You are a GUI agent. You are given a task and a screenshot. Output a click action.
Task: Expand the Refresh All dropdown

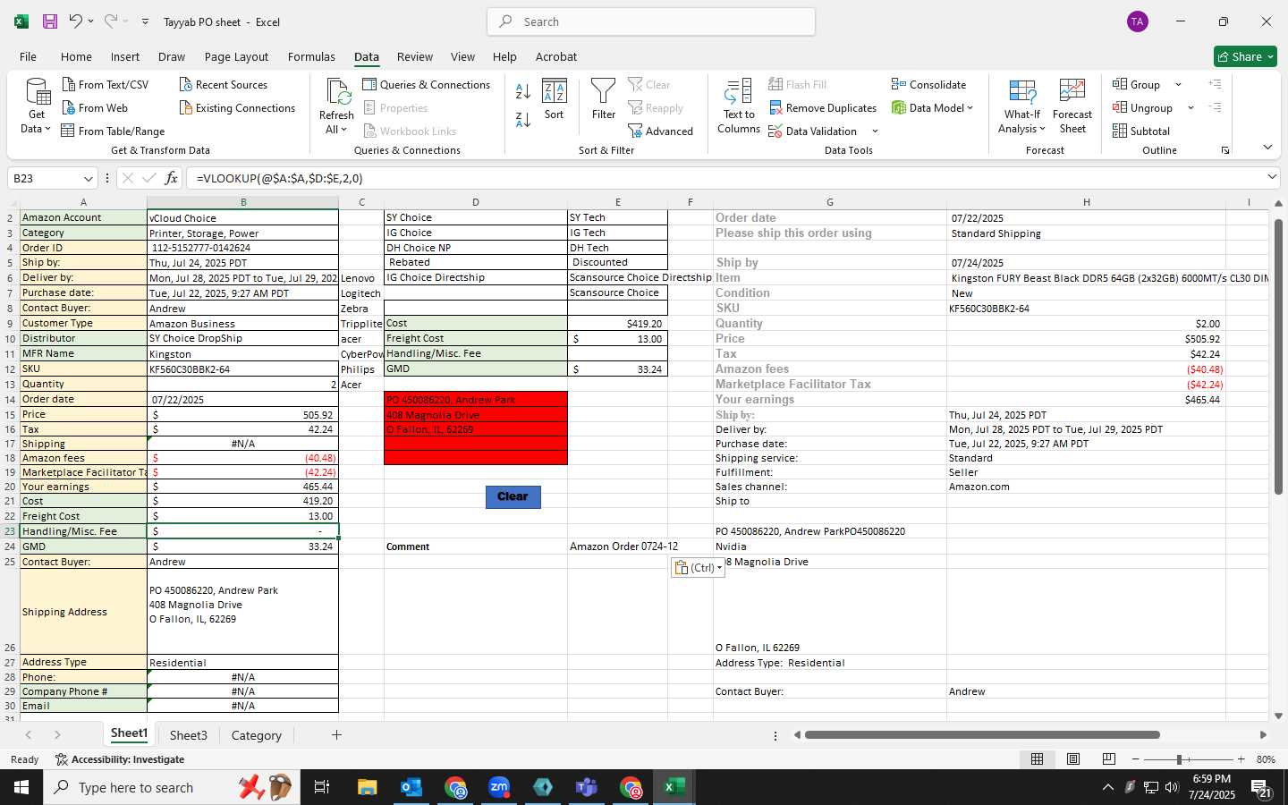point(343,130)
